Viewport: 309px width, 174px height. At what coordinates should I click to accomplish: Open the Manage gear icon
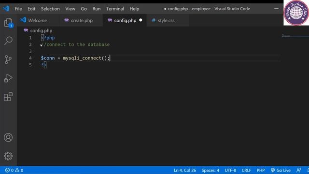pyautogui.click(x=8, y=156)
